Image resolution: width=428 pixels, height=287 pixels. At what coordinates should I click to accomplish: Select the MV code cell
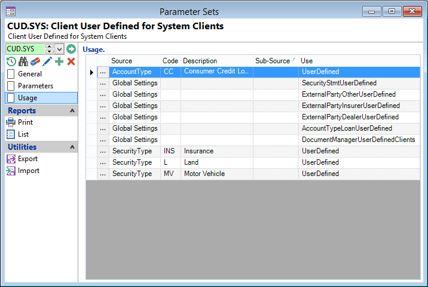pyautogui.click(x=170, y=174)
